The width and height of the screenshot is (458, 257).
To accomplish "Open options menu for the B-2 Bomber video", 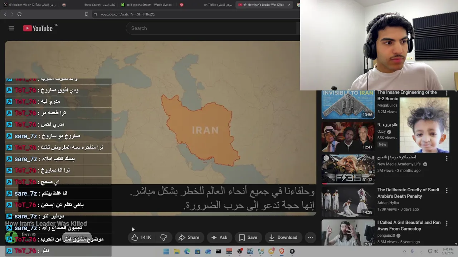I will (447, 93).
